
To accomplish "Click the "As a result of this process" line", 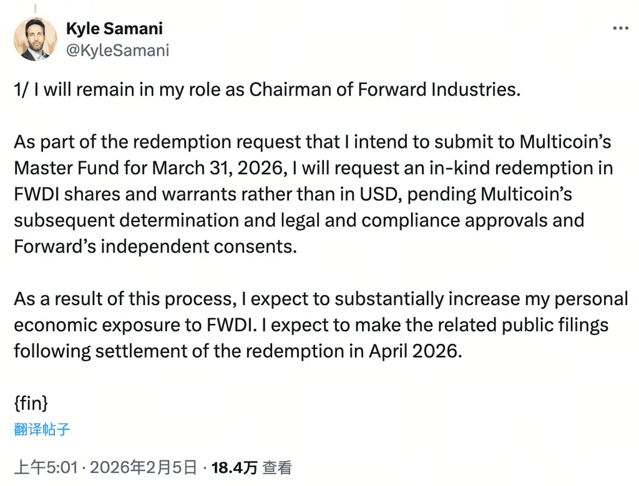I will click(x=122, y=299).
